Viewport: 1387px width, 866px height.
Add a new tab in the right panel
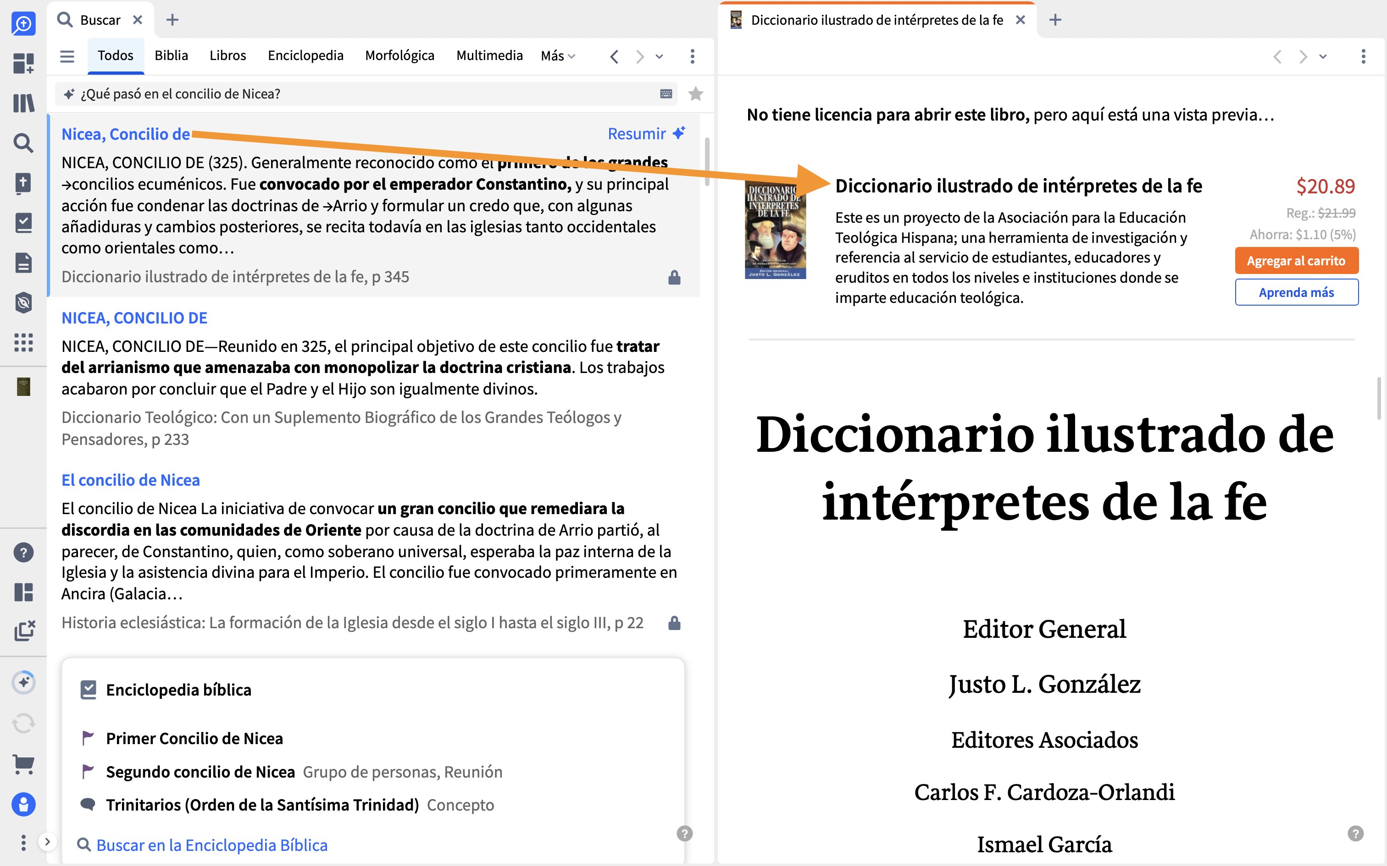1055,20
